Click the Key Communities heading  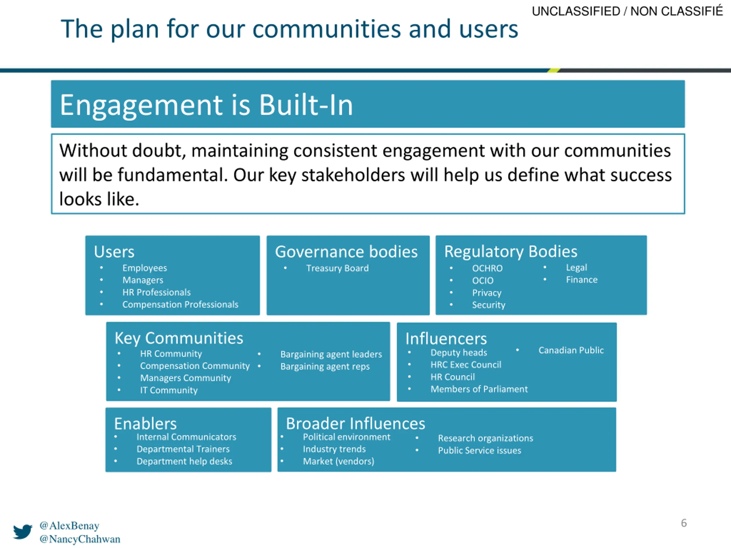click(179, 338)
